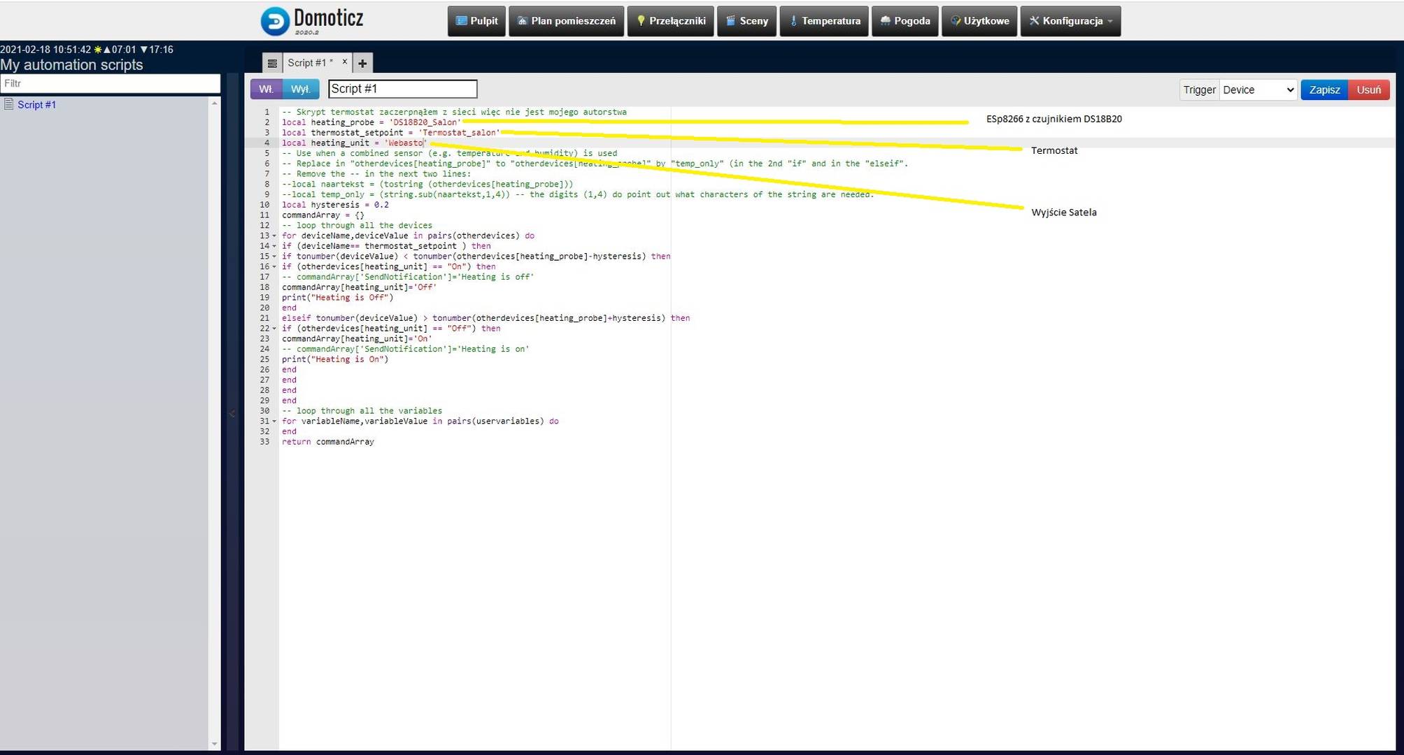Image resolution: width=1404 pixels, height=755 pixels.
Task: Click the hysteresis value 0.2
Action: pos(381,205)
